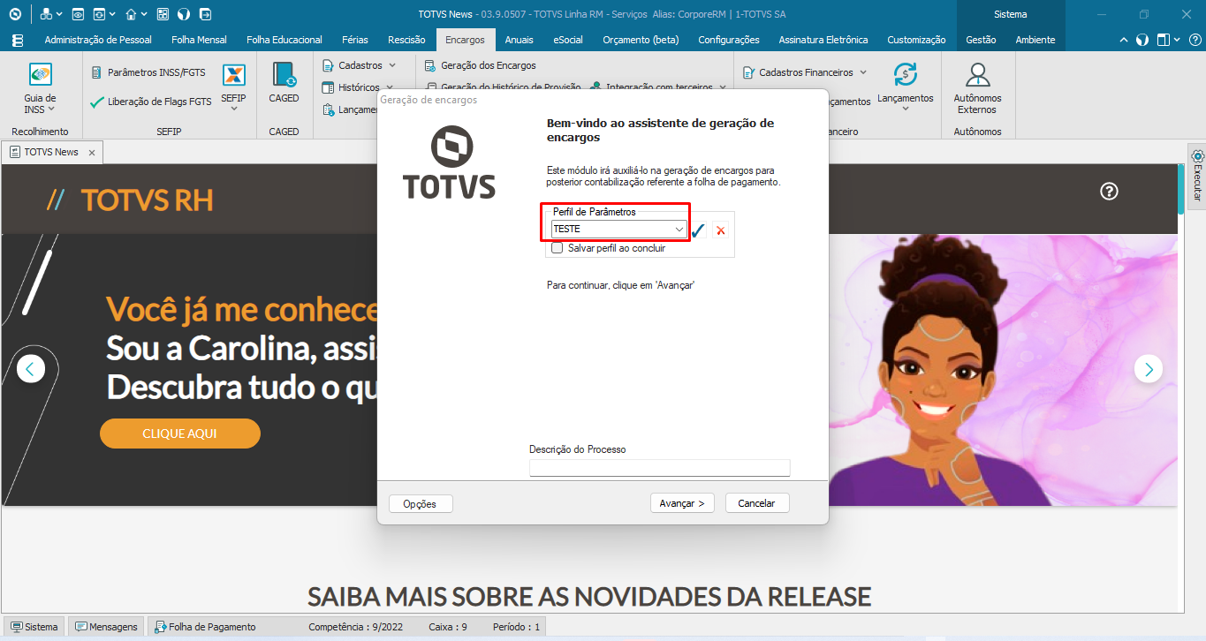Viewport: 1206px width, 641px height.
Task: Select the Ambiente tab
Action: pyautogui.click(x=1035, y=40)
